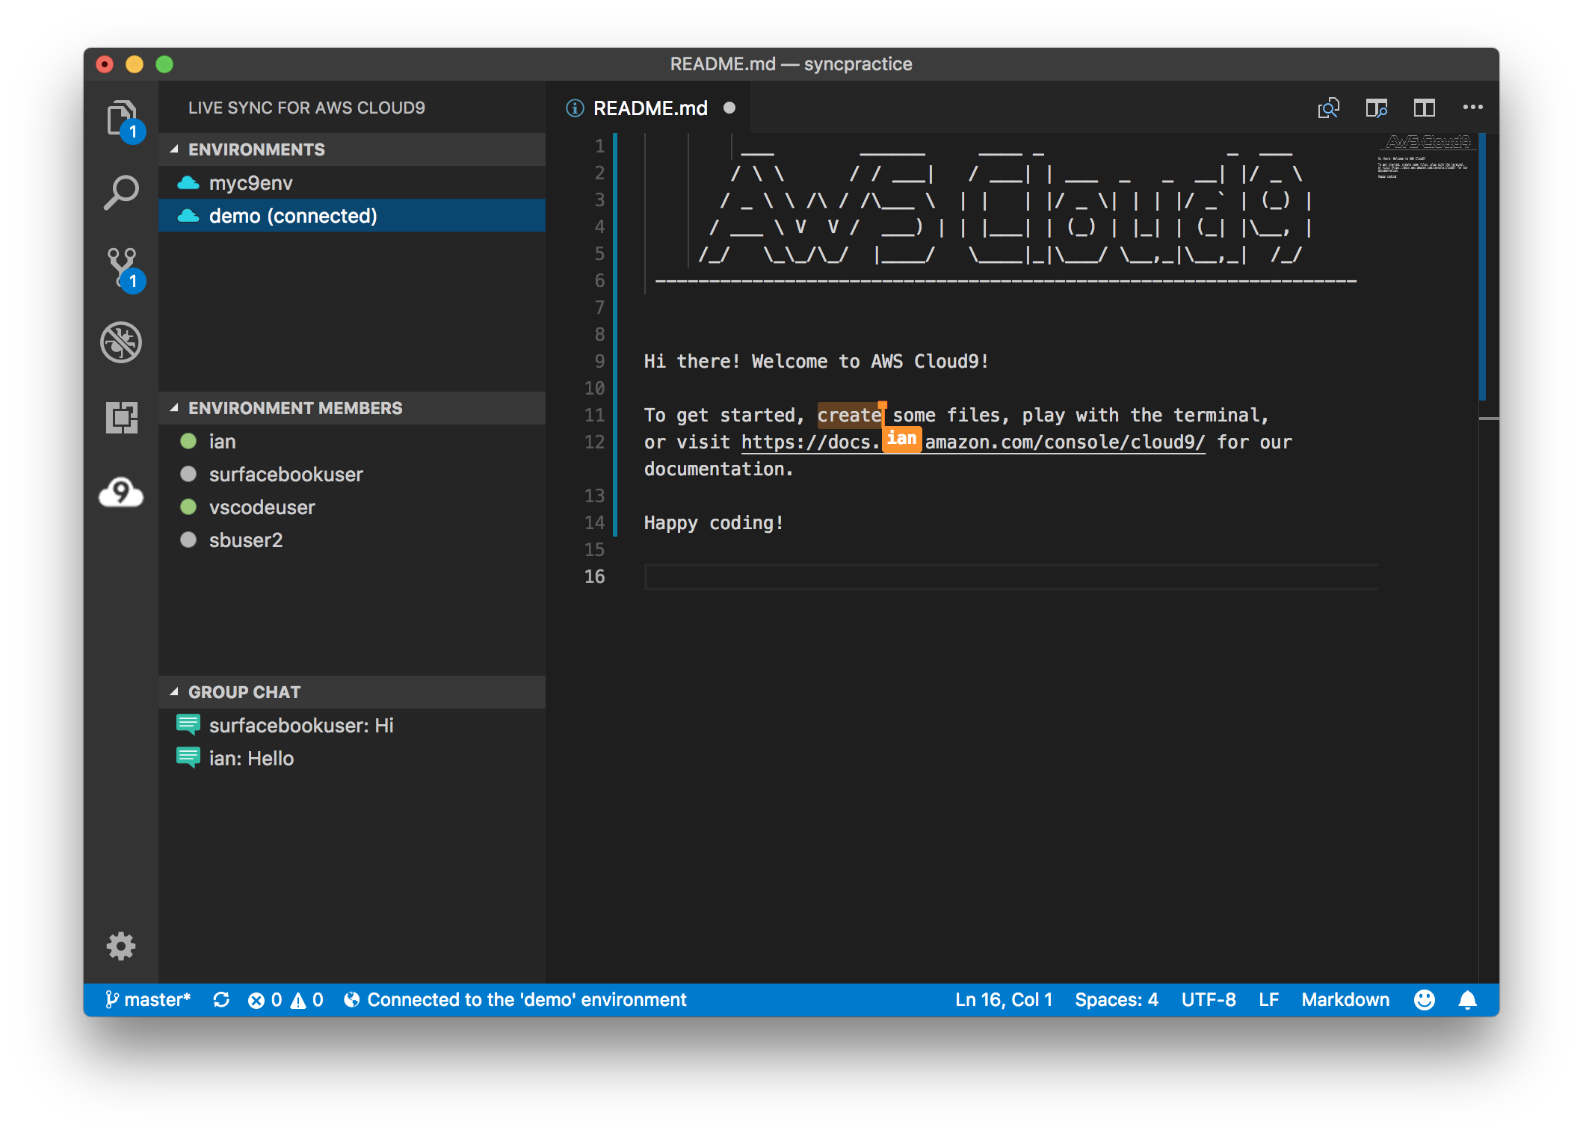Click the remote sync cloud icon
The height and width of the screenshot is (1136, 1583).
tap(122, 493)
